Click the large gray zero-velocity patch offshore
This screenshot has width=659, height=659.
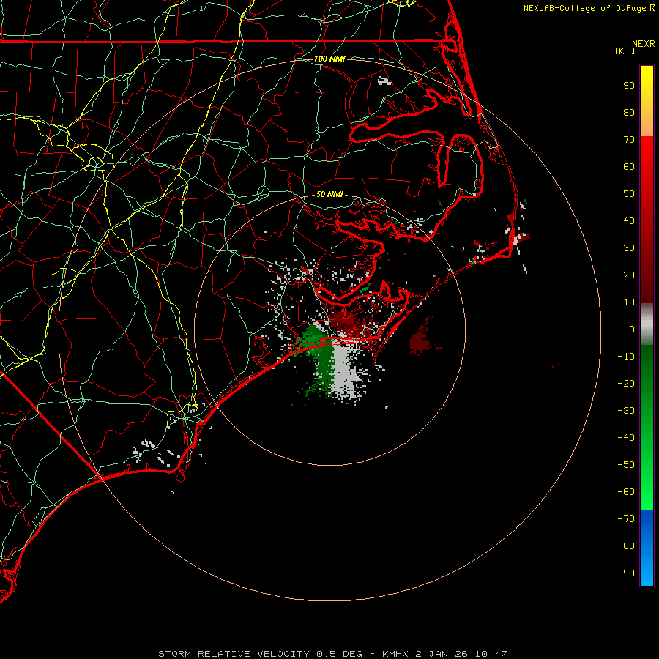pos(346,370)
